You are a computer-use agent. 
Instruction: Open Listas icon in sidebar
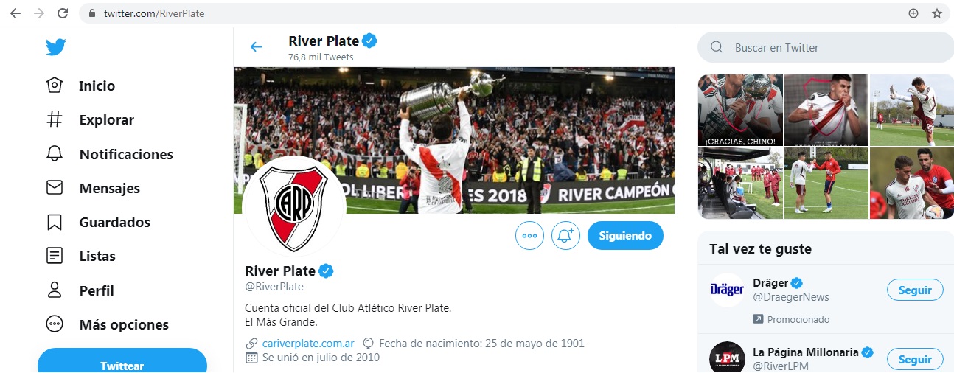55,256
